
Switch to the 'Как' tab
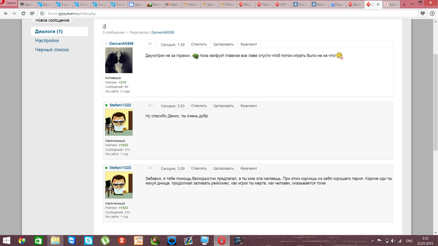point(209,4)
